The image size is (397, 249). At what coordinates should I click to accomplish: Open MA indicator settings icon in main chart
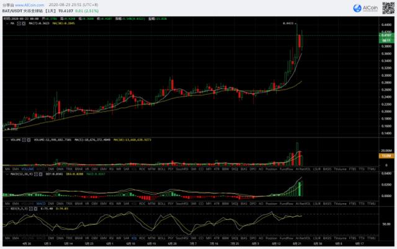(19, 24)
